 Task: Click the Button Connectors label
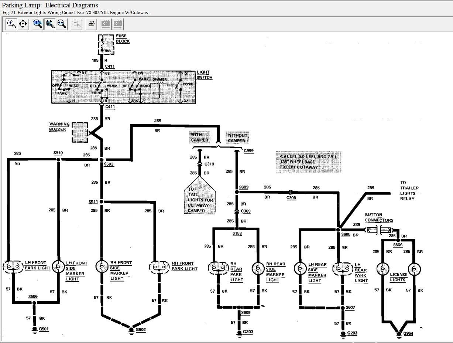click(379, 218)
